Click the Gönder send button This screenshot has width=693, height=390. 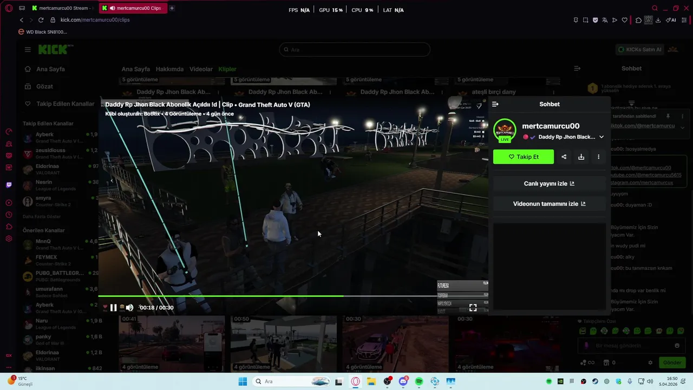tap(672, 362)
